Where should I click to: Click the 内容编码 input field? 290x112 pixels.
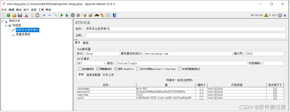point(274,63)
